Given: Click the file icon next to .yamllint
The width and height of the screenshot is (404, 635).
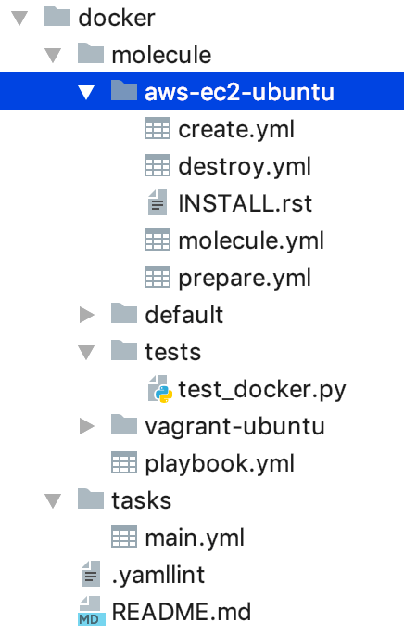Looking at the screenshot, I should [91, 574].
